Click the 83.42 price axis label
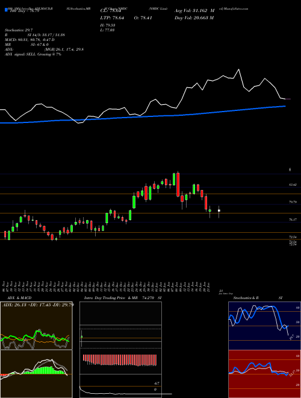The width and height of the screenshot is (301, 398). click(x=293, y=185)
